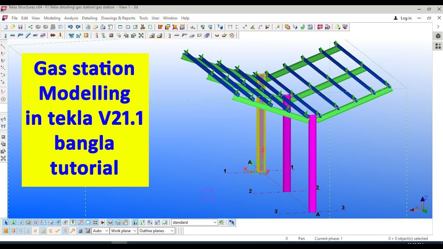Measure angle tool in toolbar
Viewport: 443px width, 249px height.
[x=253, y=27]
